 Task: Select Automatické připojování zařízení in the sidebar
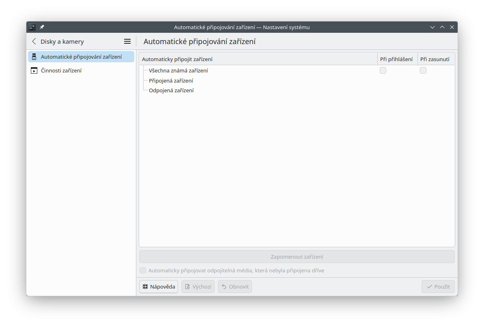(81, 57)
